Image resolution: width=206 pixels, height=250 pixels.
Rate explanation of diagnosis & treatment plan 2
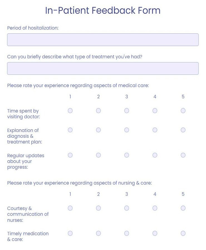tap(98, 130)
